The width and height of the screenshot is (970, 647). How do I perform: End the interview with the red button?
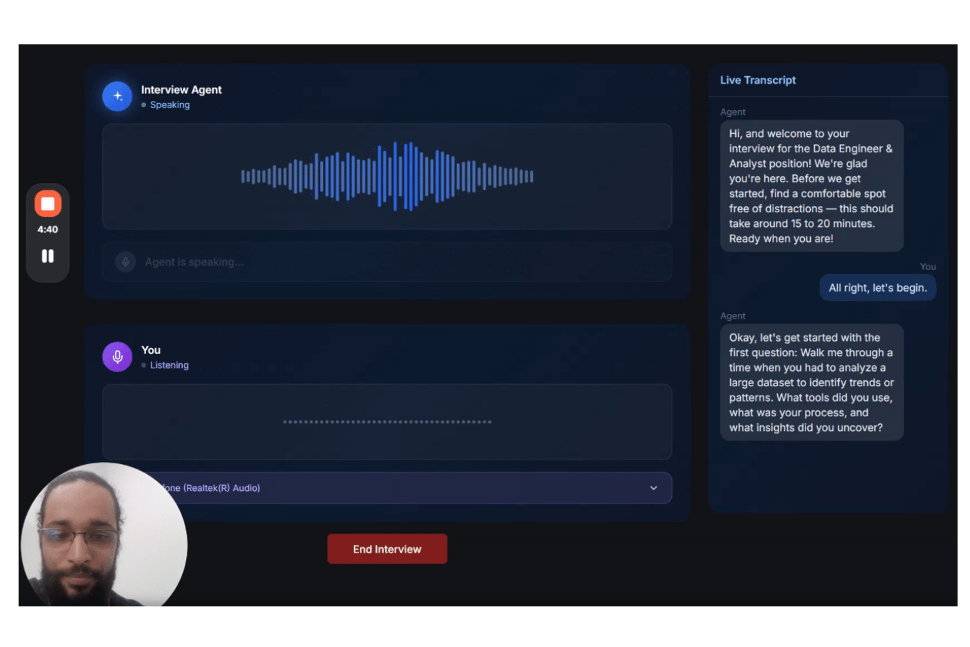point(387,549)
